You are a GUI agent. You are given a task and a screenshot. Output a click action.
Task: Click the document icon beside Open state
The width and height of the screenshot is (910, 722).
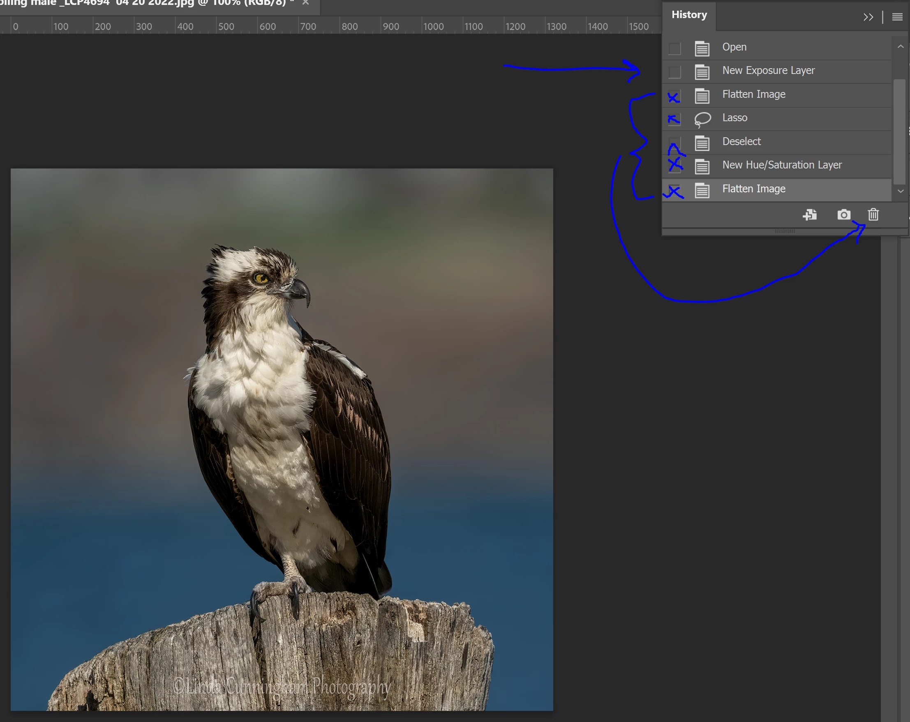coord(702,48)
